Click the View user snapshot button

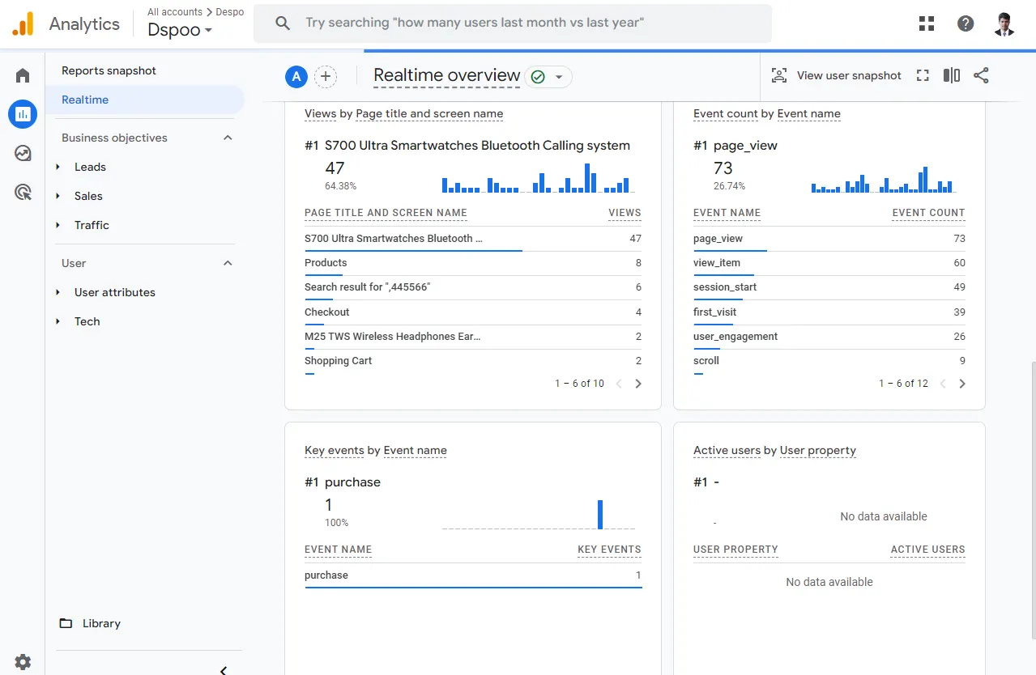pos(836,75)
